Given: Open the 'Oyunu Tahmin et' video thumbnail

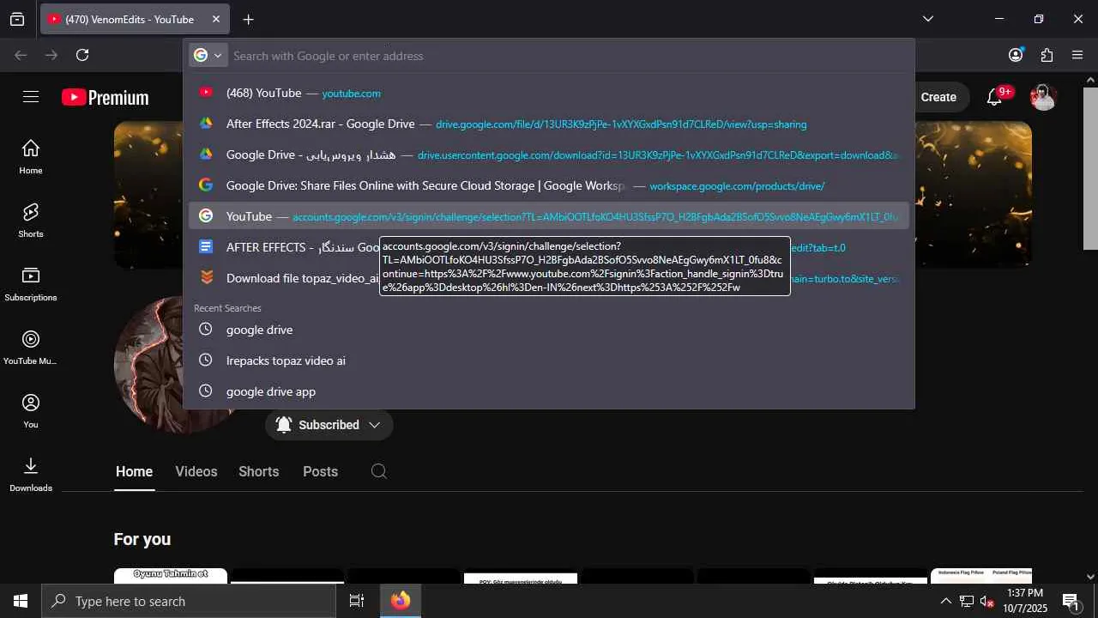Looking at the screenshot, I should point(171,576).
